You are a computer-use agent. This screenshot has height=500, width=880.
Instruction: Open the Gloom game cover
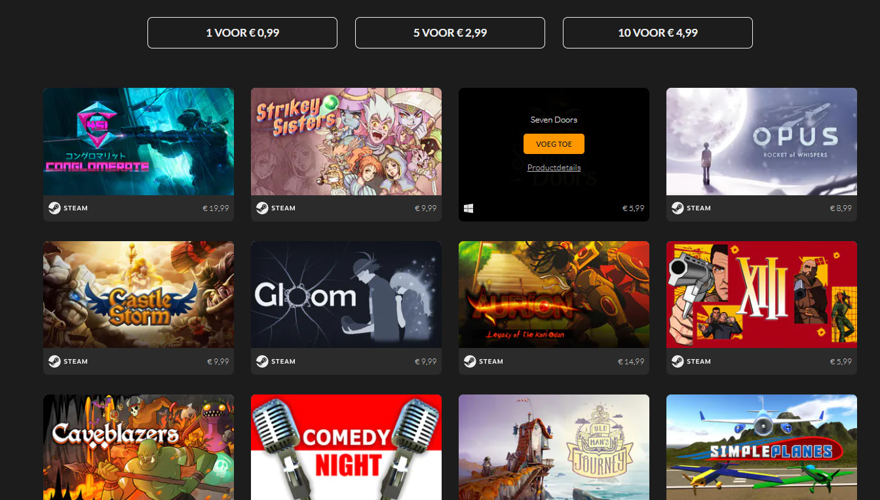point(346,295)
